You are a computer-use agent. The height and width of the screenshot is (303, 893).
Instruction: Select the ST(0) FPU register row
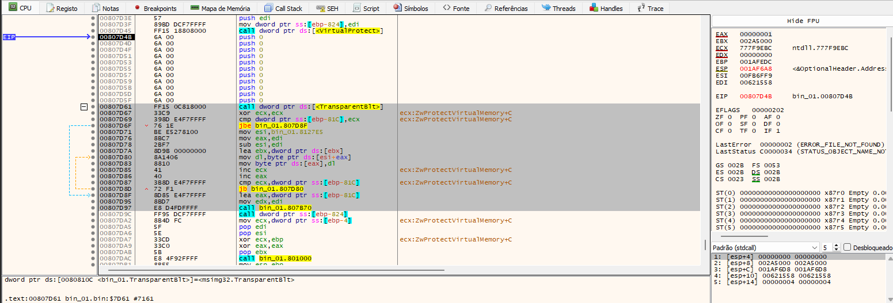click(800, 193)
